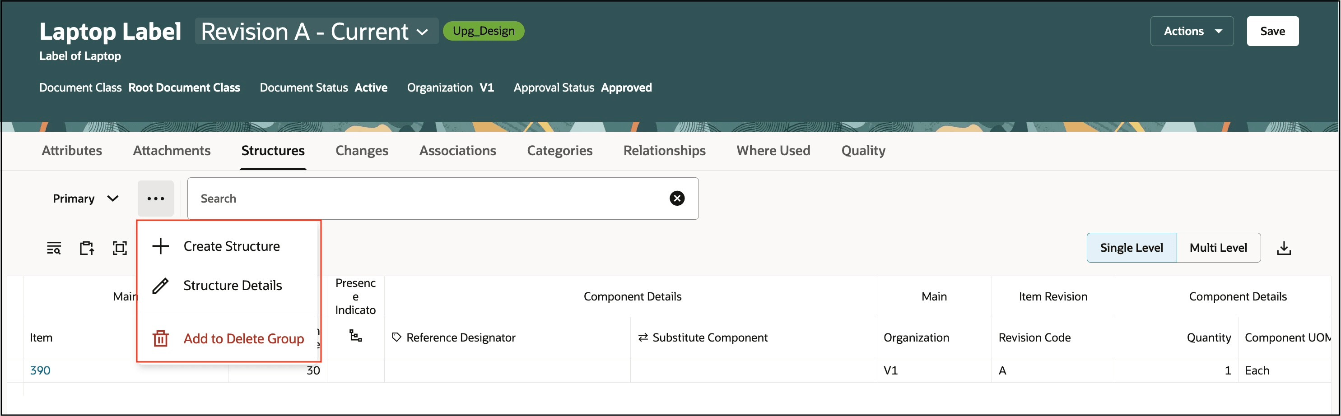The image size is (1341, 416).
Task: Open the three-dots more actions menu
Action: coord(155,198)
